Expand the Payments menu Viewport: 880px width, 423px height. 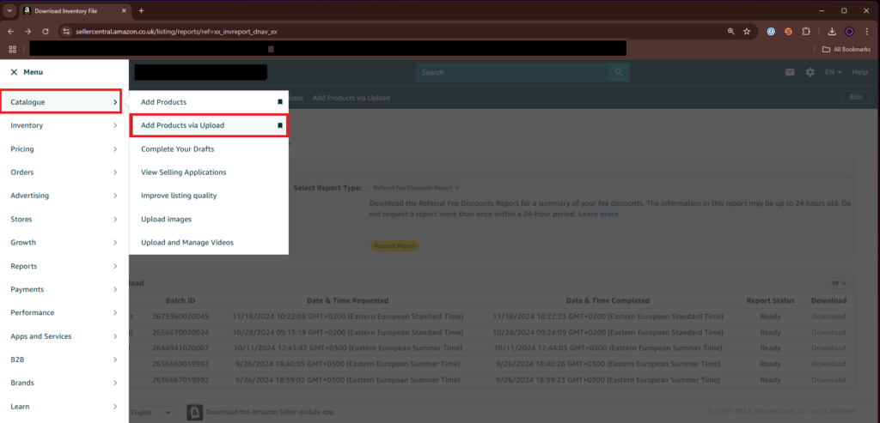click(64, 289)
